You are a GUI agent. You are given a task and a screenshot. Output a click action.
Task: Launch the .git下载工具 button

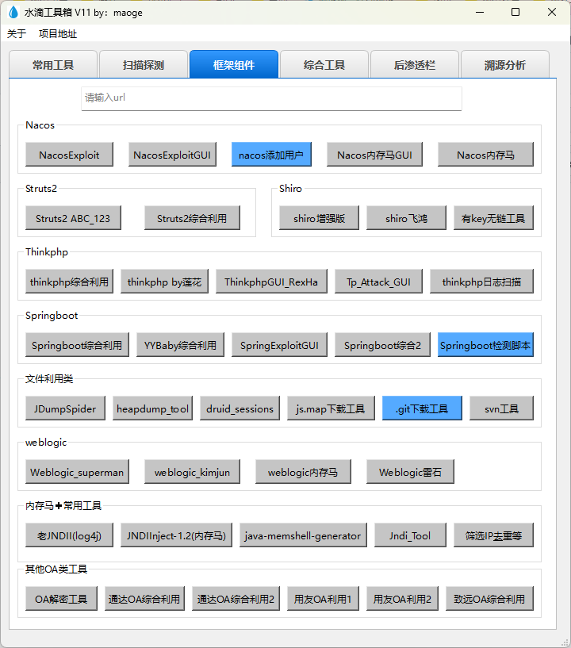pos(422,408)
